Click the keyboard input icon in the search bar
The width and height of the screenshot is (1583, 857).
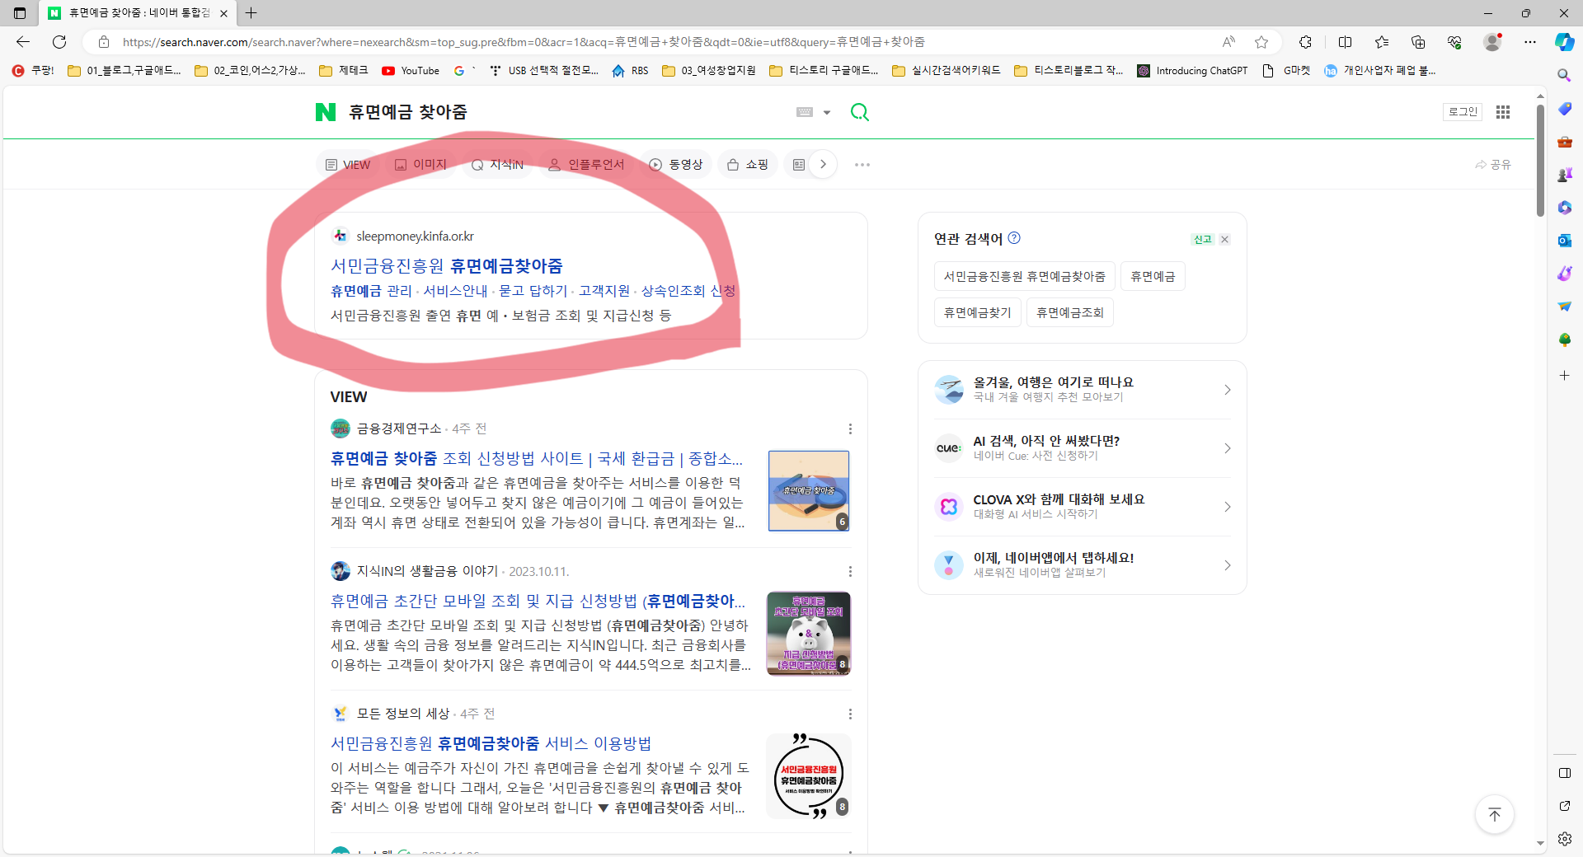click(x=806, y=112)
